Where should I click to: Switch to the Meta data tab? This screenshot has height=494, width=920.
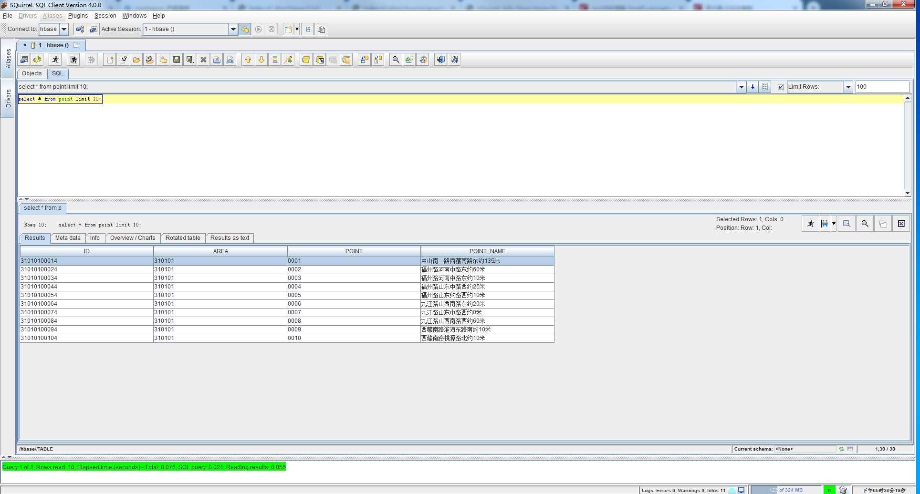tap(68, 238)
